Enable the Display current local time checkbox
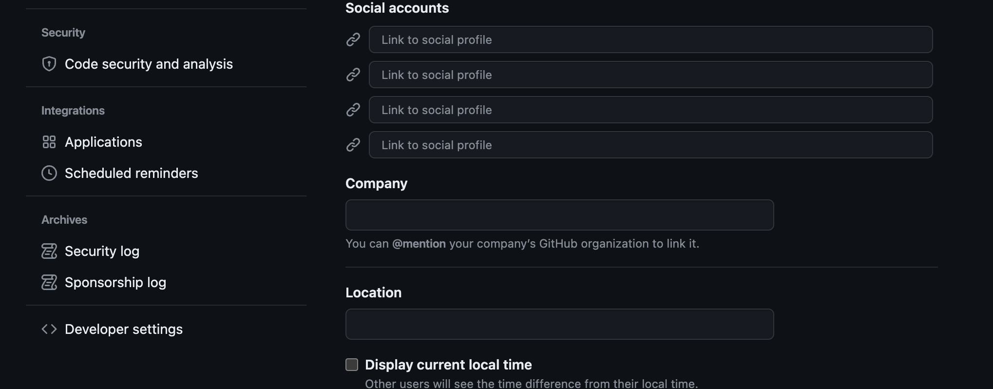 [352, 365]
